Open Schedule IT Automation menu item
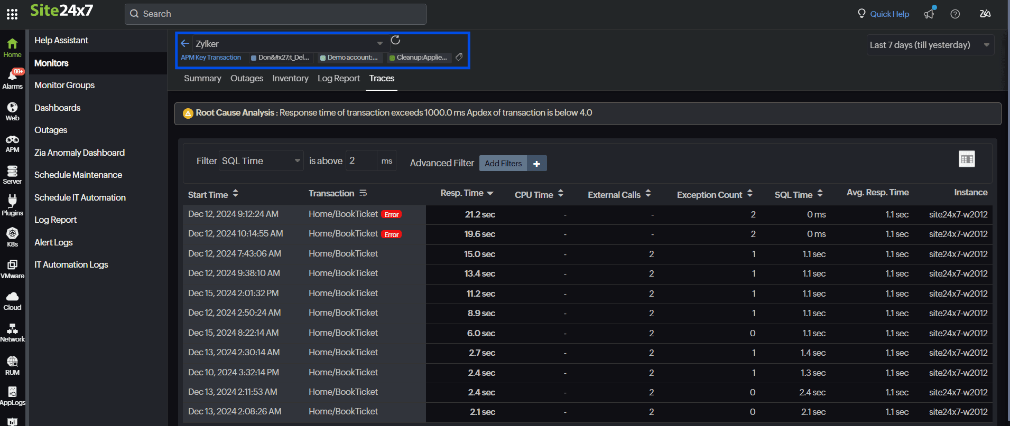Screen dimensions: 1010x426 [x=80, y=197]
